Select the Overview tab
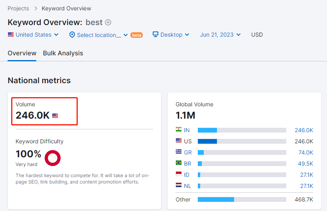Viewport: 327px width, 211px height. (x=22, y=53)
